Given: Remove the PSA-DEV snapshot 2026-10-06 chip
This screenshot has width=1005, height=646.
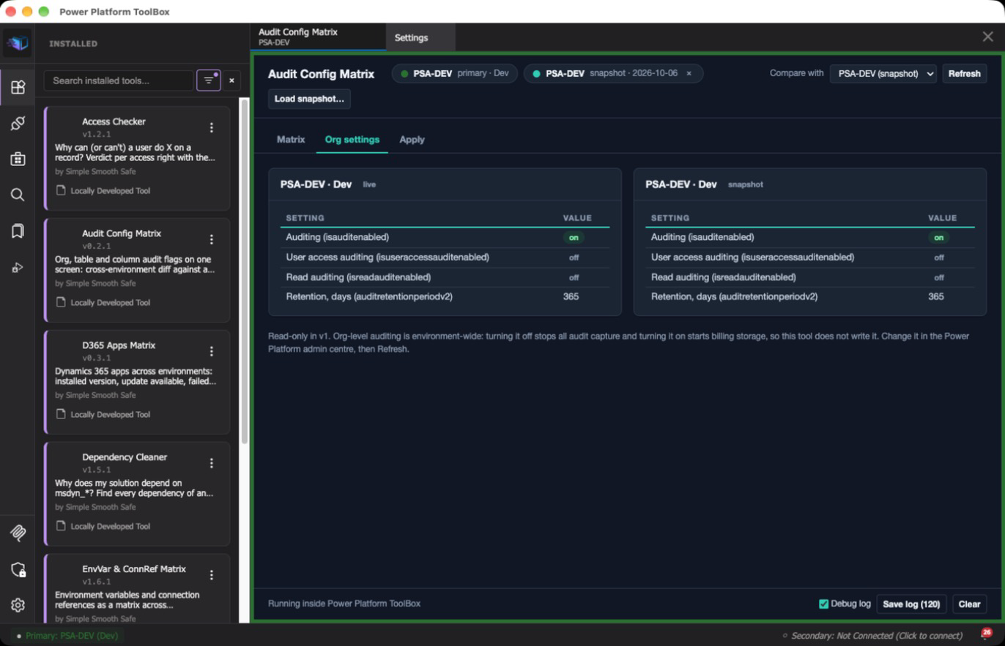Looking at the screenshot, I should [689, 73].
